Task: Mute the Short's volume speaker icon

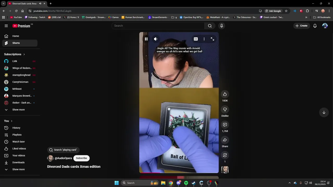Action: (x=156, y=39)
